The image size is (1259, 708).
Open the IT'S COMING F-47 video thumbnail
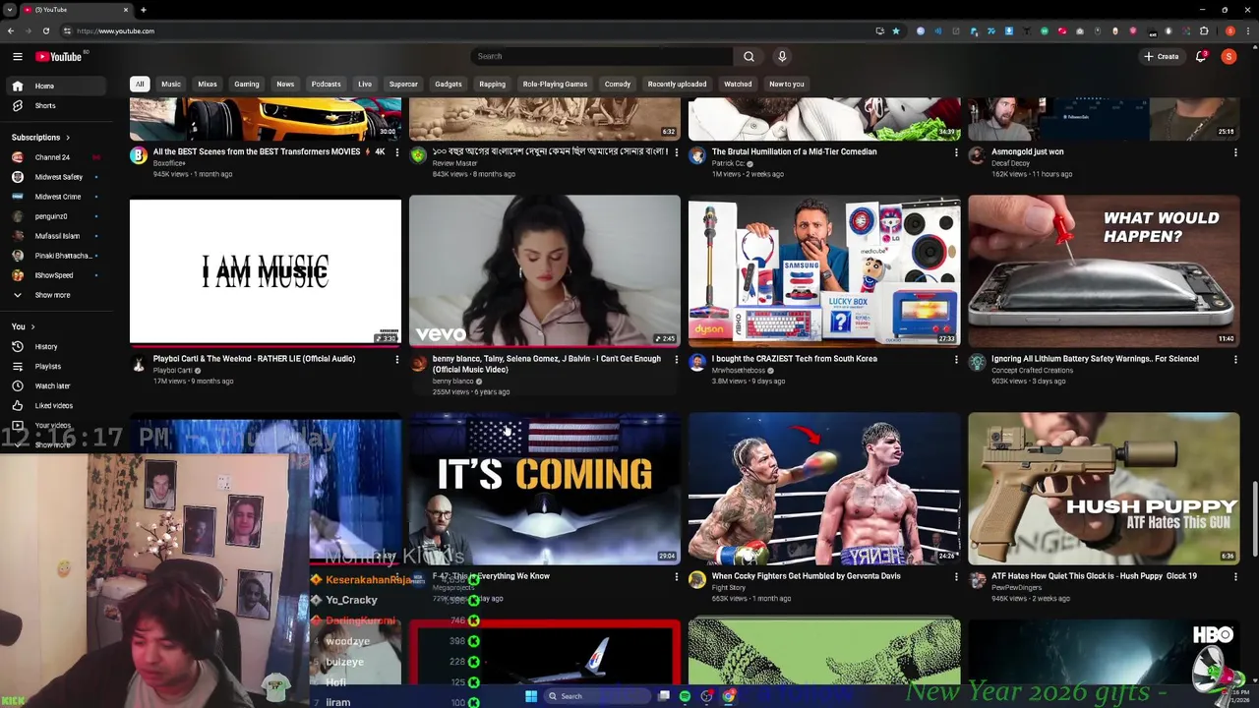(545, 489)
